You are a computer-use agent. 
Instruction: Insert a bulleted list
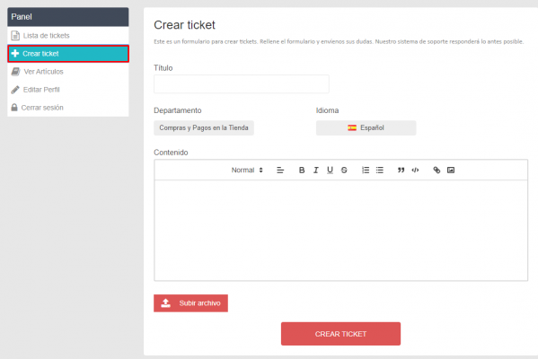point(380,170)
